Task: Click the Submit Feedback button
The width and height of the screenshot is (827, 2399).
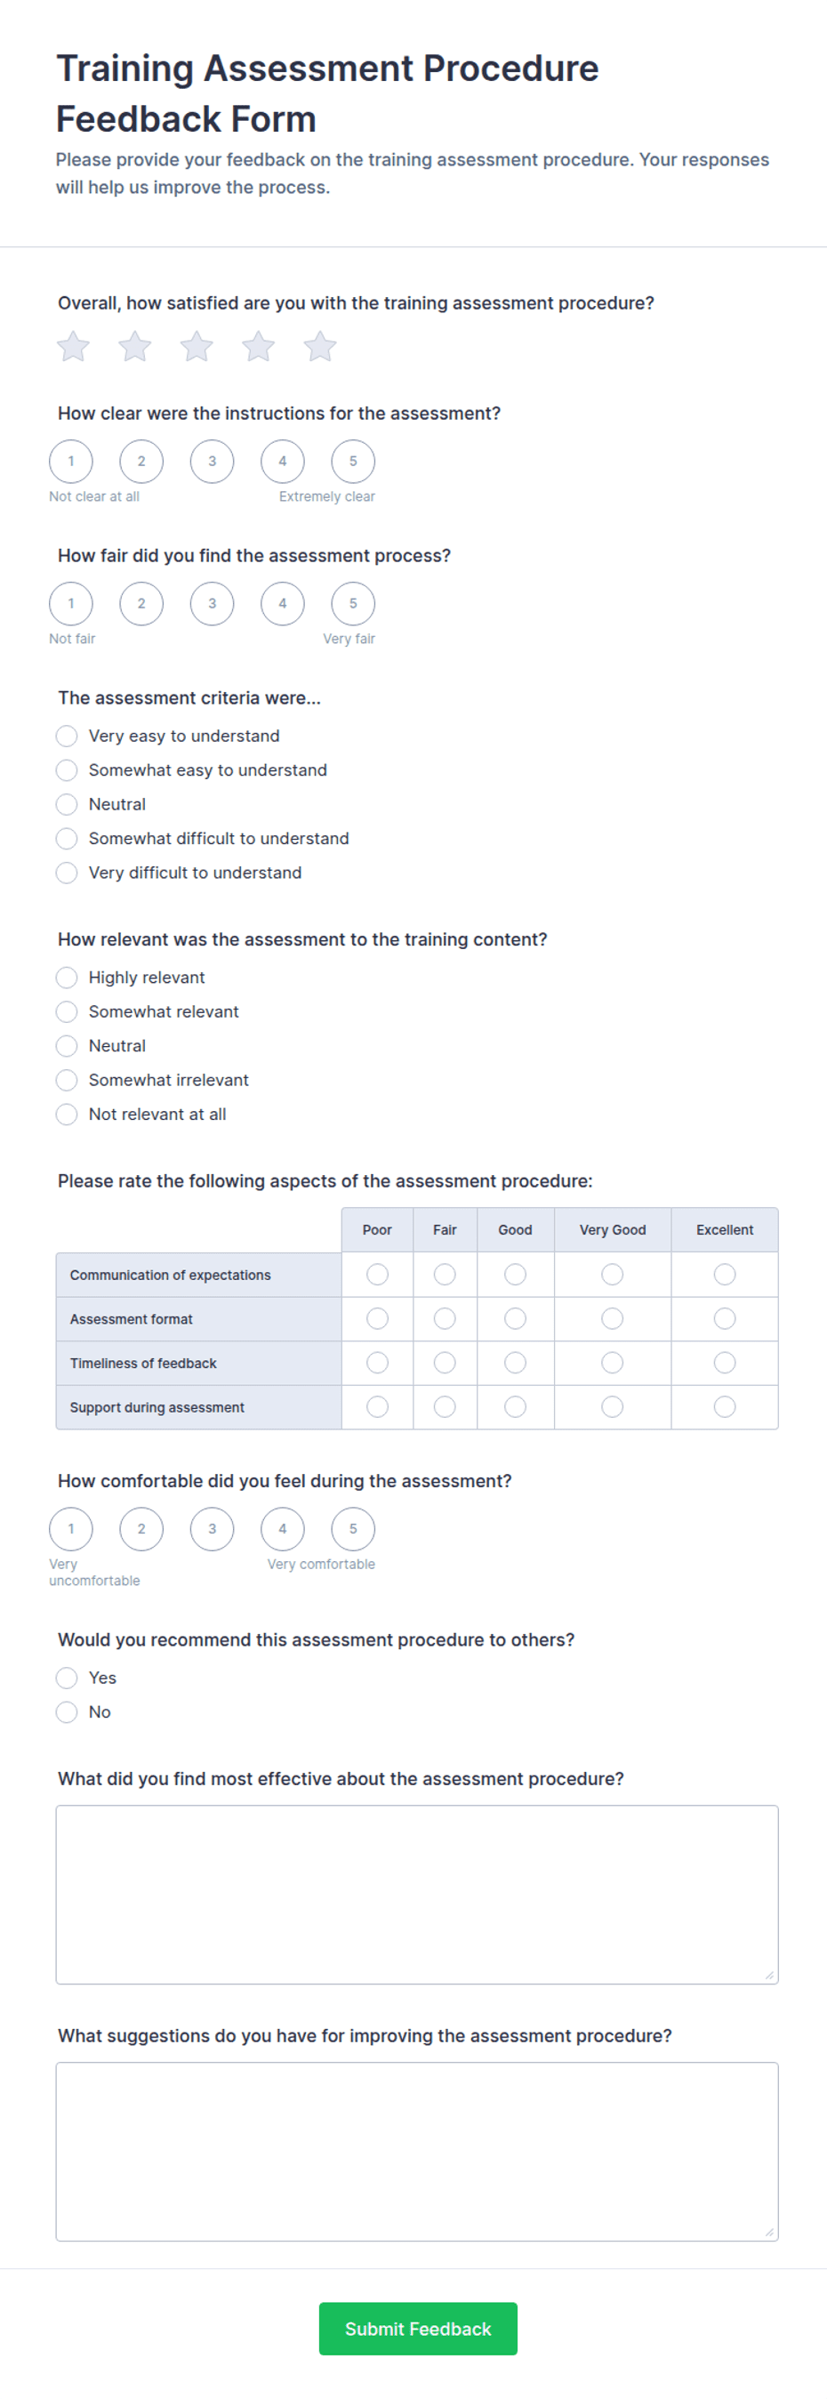Action: tap(418, 2328)
